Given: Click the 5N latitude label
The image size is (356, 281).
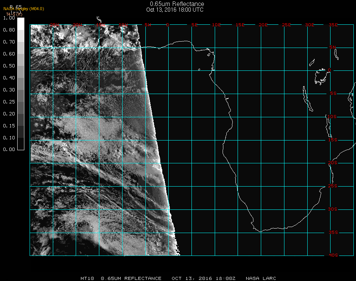Looking at the screenshot, I should tap(333, 47).
